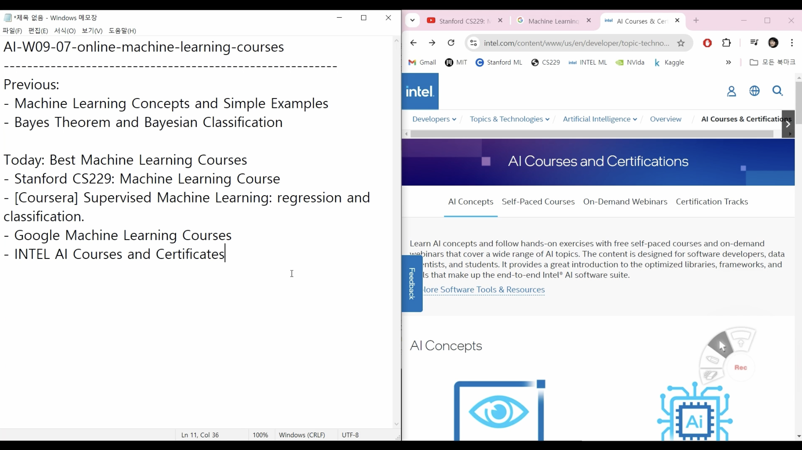Bookmark this page with star icon

681,43
